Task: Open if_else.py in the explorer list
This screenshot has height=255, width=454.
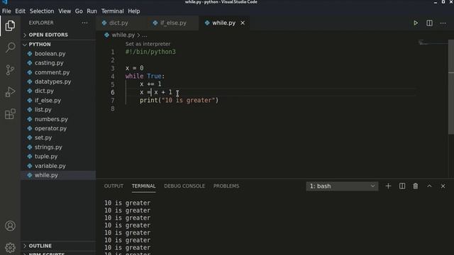Action: 58,101
